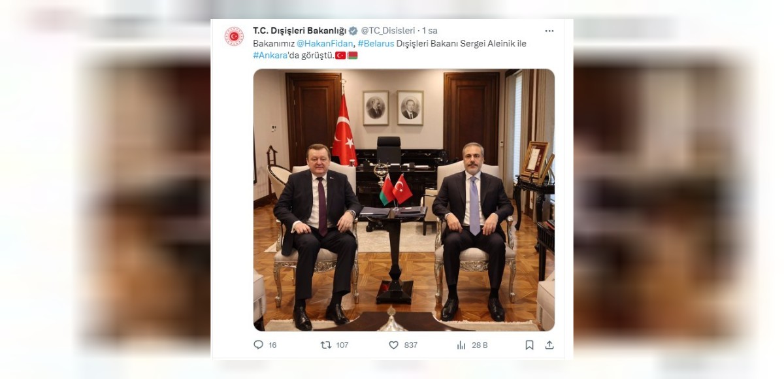Open the three-dot more options menu
Image resolution: width=784 pixels, height=379 pixels.
[549, 31]
